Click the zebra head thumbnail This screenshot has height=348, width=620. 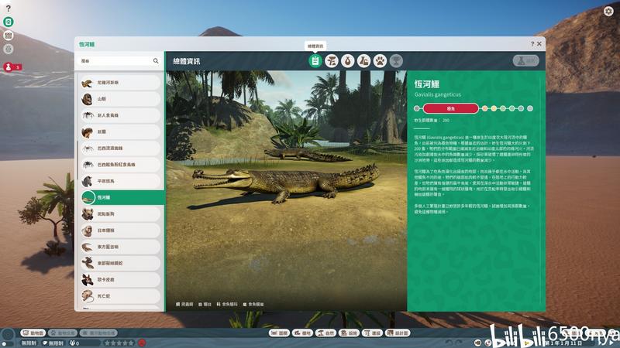pyautogui.click(x=88, y=181)
